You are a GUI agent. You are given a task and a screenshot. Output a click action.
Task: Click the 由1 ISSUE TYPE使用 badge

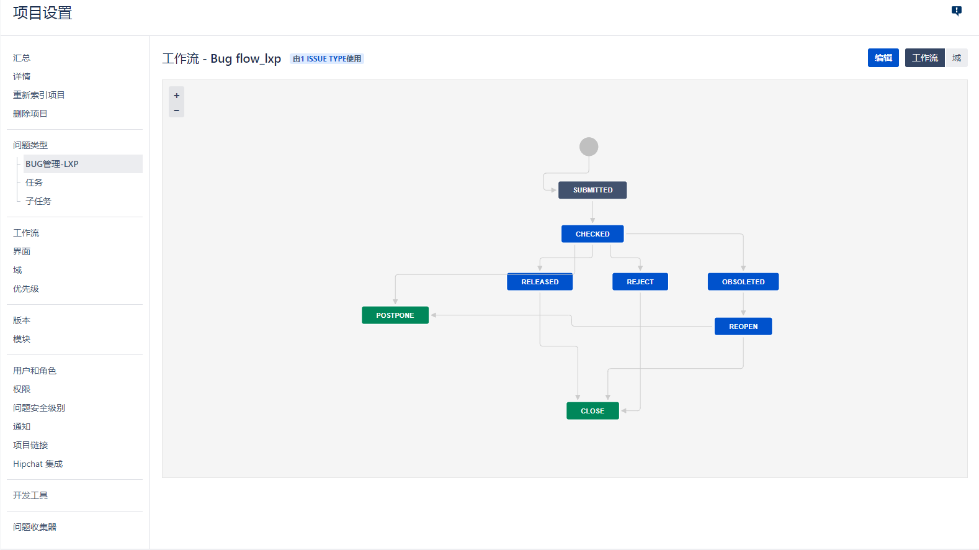(327, 59)
